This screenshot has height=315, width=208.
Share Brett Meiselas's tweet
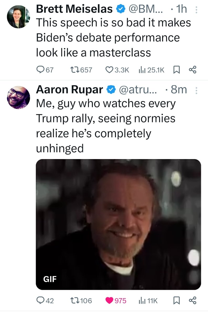tap(193, 70)
